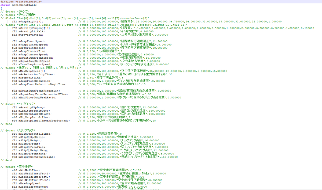Click the mSlipUpHeightHang identifier

pyautogui.click(x=33, y=150)
